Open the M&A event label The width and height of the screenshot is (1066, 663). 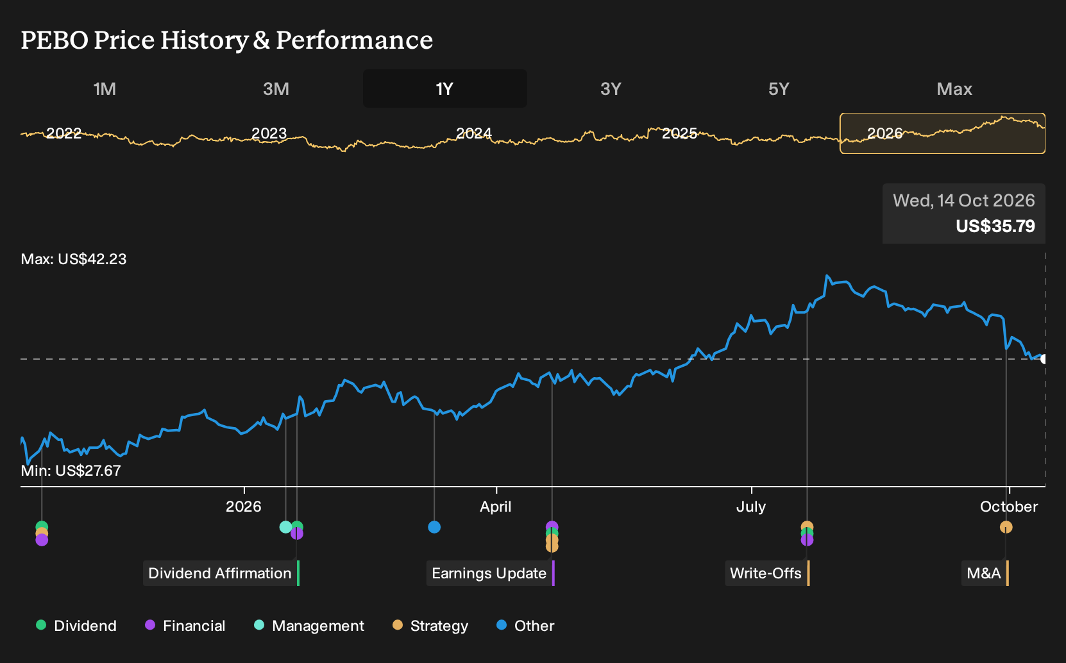(x=985, y=573)
